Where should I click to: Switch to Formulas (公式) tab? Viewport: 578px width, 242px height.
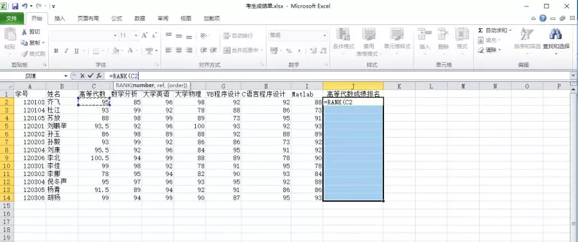[x=117, y=19]
